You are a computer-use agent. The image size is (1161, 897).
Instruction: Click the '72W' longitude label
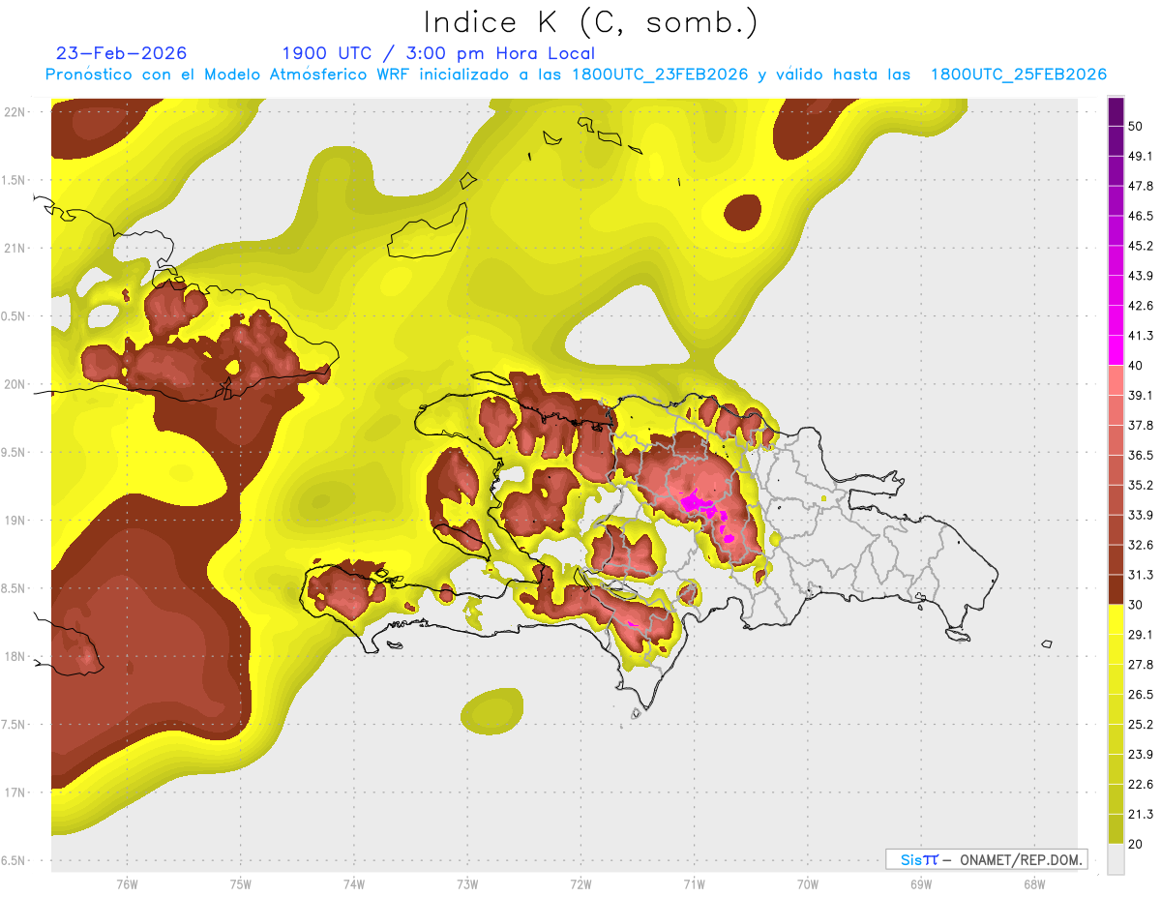click(x=580, y=883)
